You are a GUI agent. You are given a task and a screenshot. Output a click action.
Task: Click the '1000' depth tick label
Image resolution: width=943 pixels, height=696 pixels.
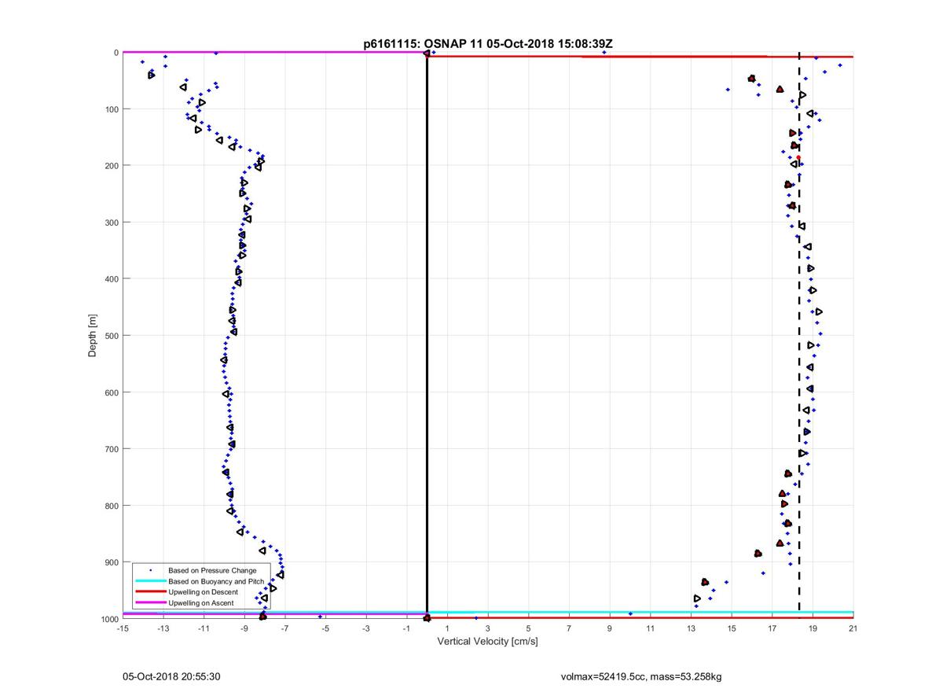point(108,619)
